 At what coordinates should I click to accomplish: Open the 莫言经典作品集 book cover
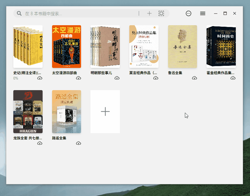(144, 47)
